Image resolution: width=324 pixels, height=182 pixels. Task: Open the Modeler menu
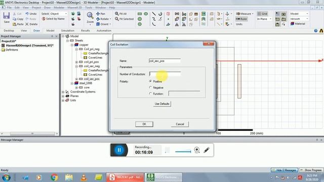[x=59, y=8]
